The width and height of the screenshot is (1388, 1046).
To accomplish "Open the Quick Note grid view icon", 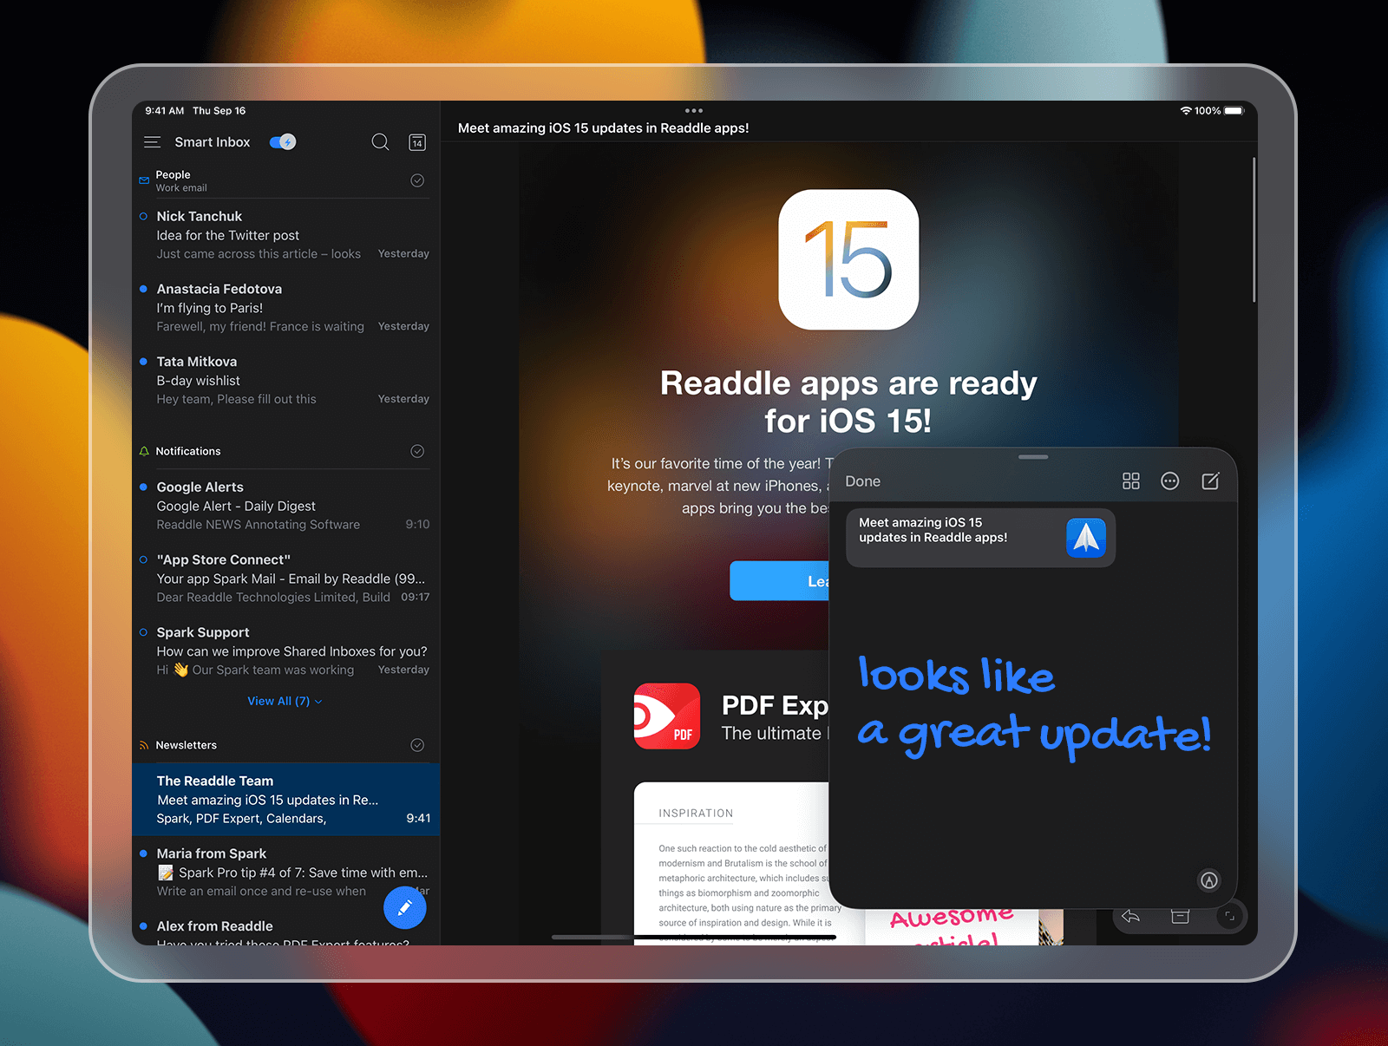I will point(1130,481).
